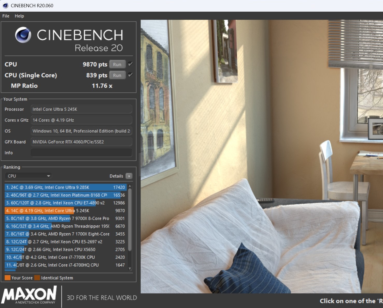Open the Details arrow button in Ranking
Viewport: 383px width, 308px height.
(x=129, y=176)
